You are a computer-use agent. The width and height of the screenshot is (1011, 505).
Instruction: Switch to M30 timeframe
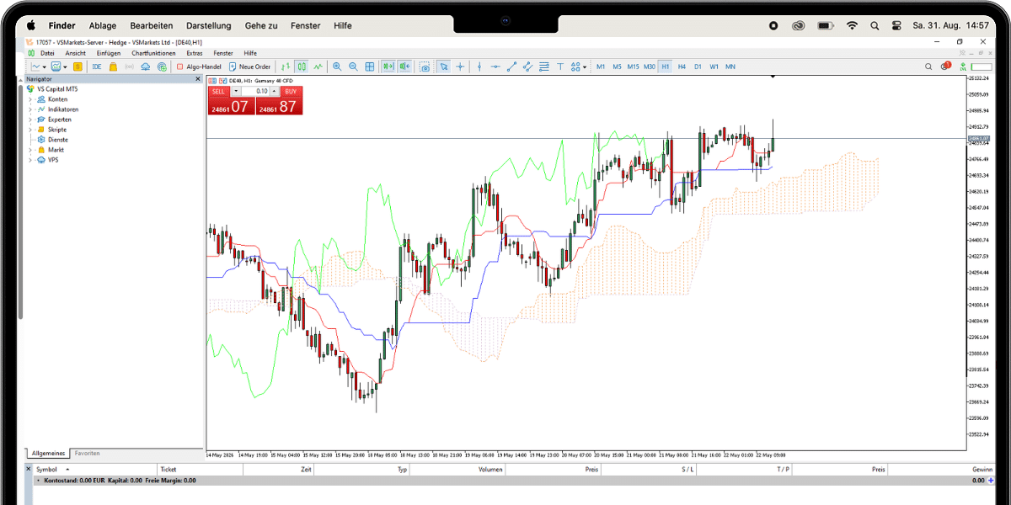coord(650,66)
